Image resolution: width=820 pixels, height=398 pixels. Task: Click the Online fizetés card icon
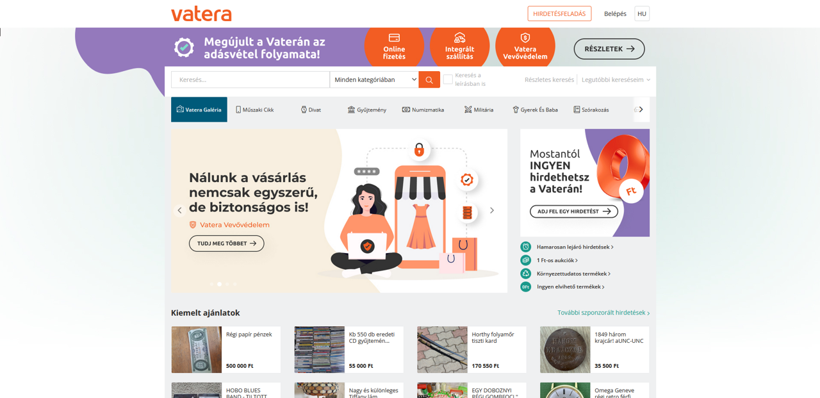click(394, 38)
